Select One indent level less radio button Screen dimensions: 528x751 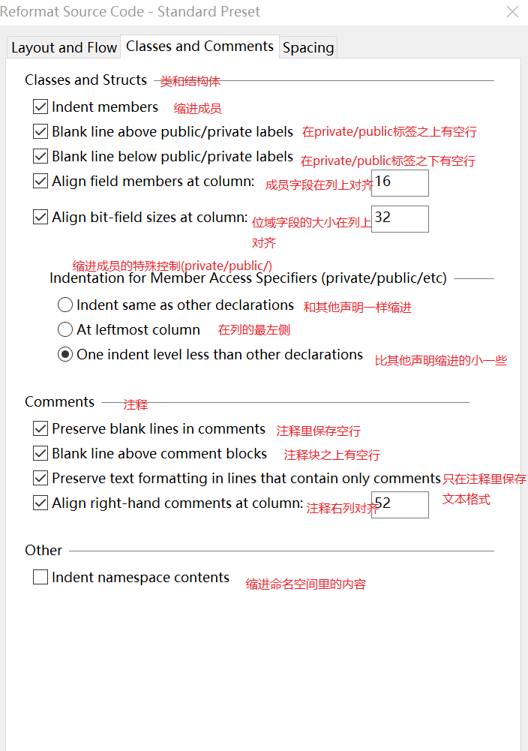coord(65,355)
